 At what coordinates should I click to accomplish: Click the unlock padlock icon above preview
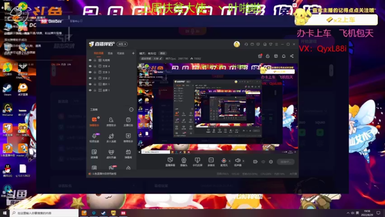pos(268,56)
